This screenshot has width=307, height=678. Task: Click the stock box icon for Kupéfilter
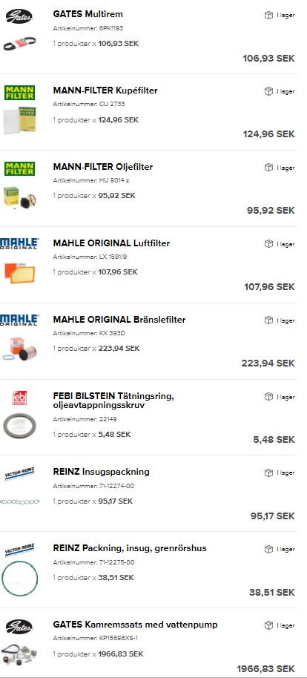point(268,91)
